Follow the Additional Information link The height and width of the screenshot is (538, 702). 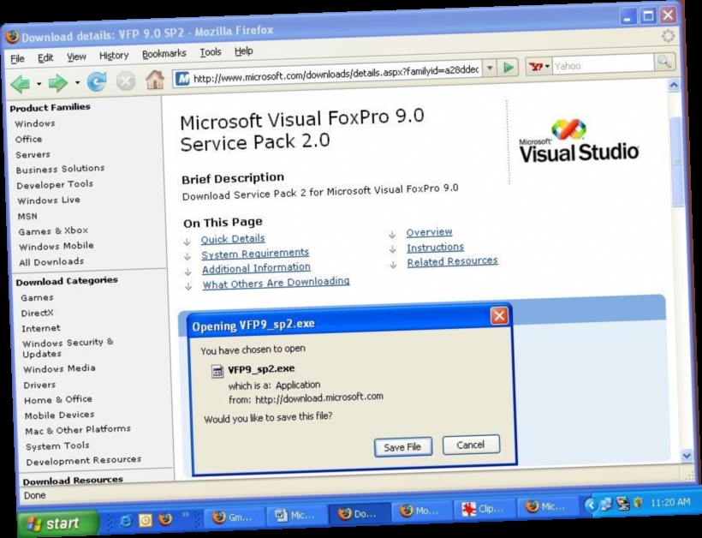coord(256,268)
